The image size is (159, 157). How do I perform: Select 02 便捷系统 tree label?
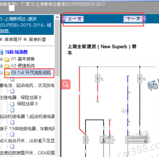[23, 66]
